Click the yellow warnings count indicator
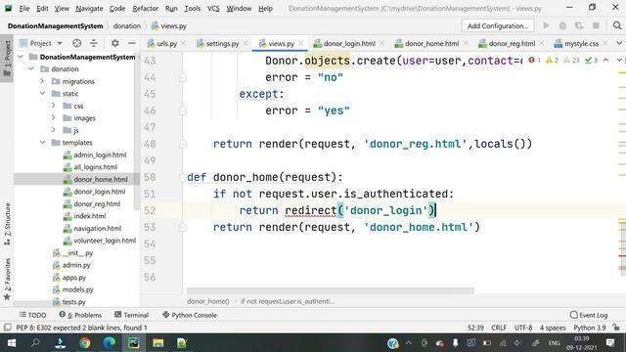The width and height of the screenshot is (626, 352). 552,61
